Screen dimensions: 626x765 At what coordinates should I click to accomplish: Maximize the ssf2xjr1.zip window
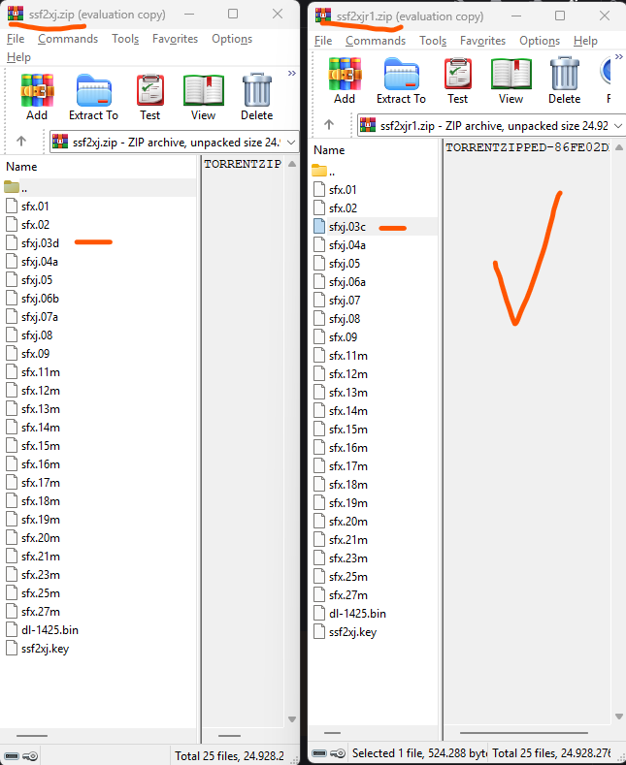click(560, 16)
